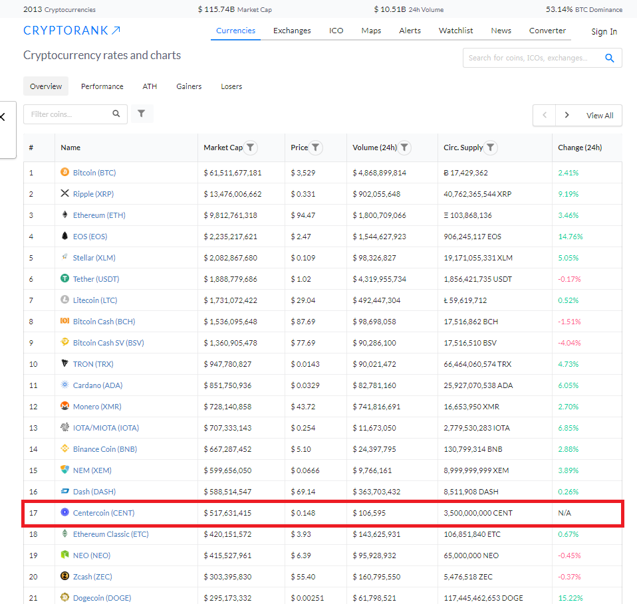637x604 pixels.
Task: Open the Volume (24h) column filter
Action: click(405, 148)
